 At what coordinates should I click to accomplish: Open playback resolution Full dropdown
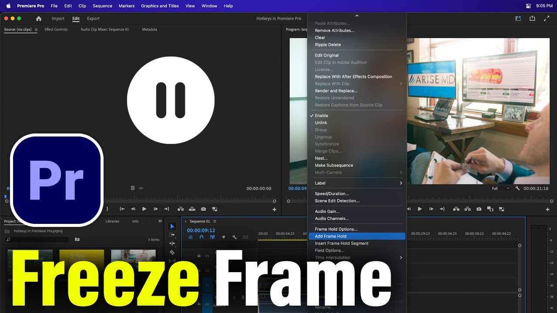[500, 188]
